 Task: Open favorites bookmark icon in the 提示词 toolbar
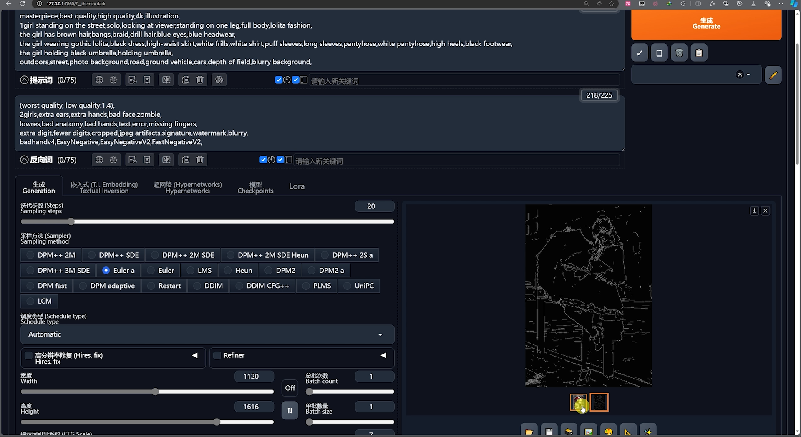pyautogui.click(x=147, y=80)
